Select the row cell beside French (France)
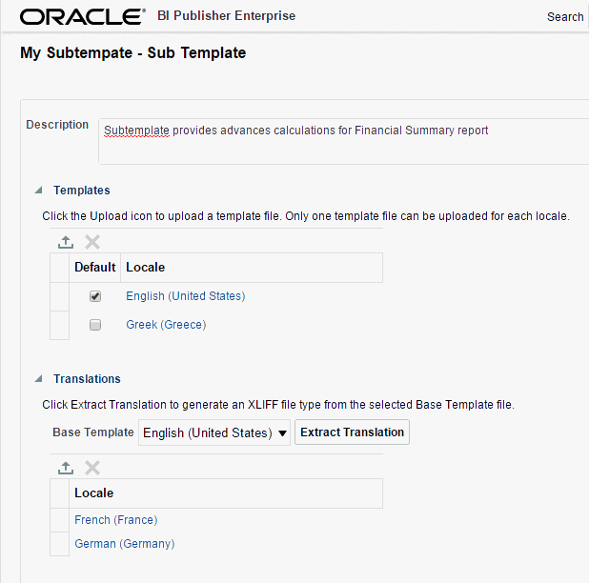 [x=59, y=520]
